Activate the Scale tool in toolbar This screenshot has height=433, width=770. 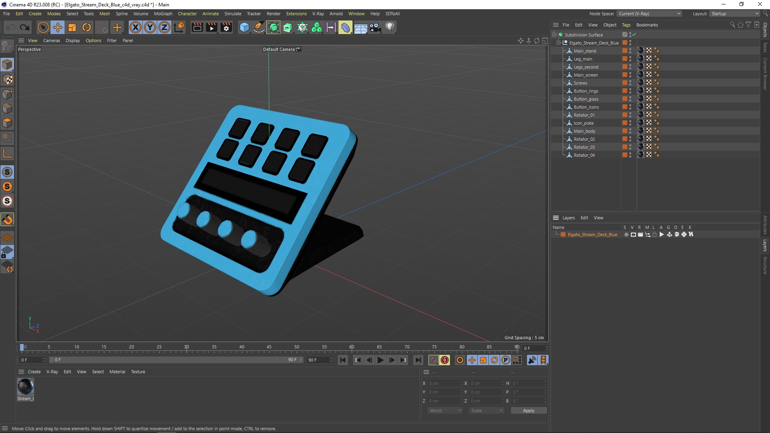(x=72, y=27)
